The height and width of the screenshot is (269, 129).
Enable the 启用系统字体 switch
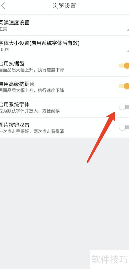[x=124, y=107]
